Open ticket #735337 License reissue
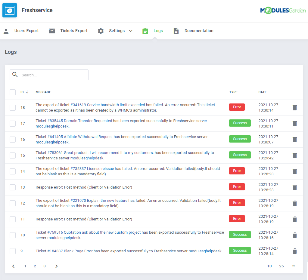308x280 pixels. tap(92, 168)
